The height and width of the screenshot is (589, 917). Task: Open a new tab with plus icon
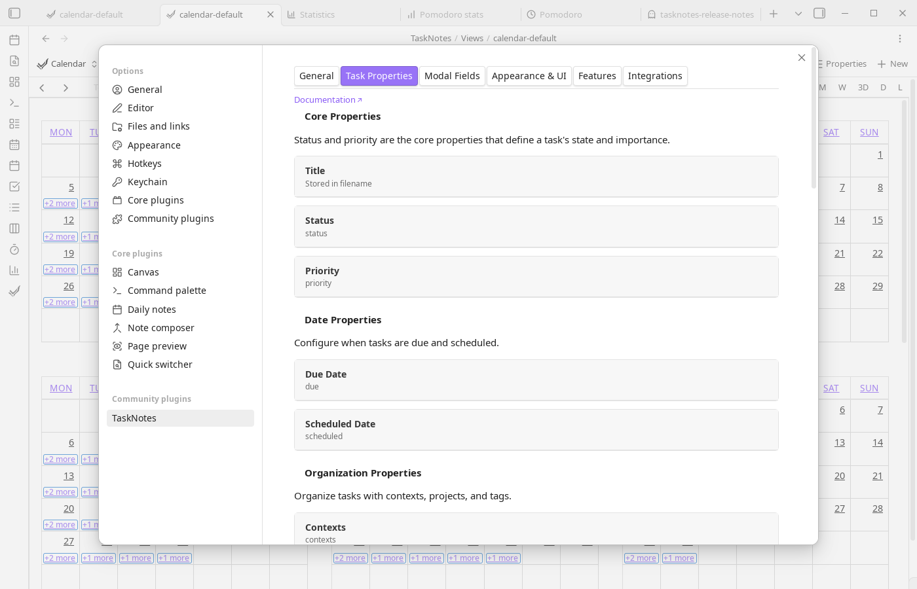[x=774, y=14]
